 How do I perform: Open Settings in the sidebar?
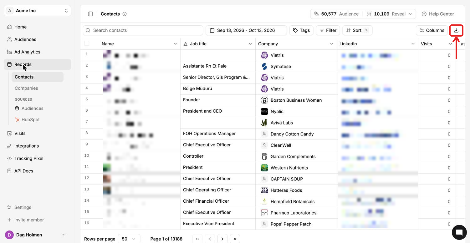point(38,207)
